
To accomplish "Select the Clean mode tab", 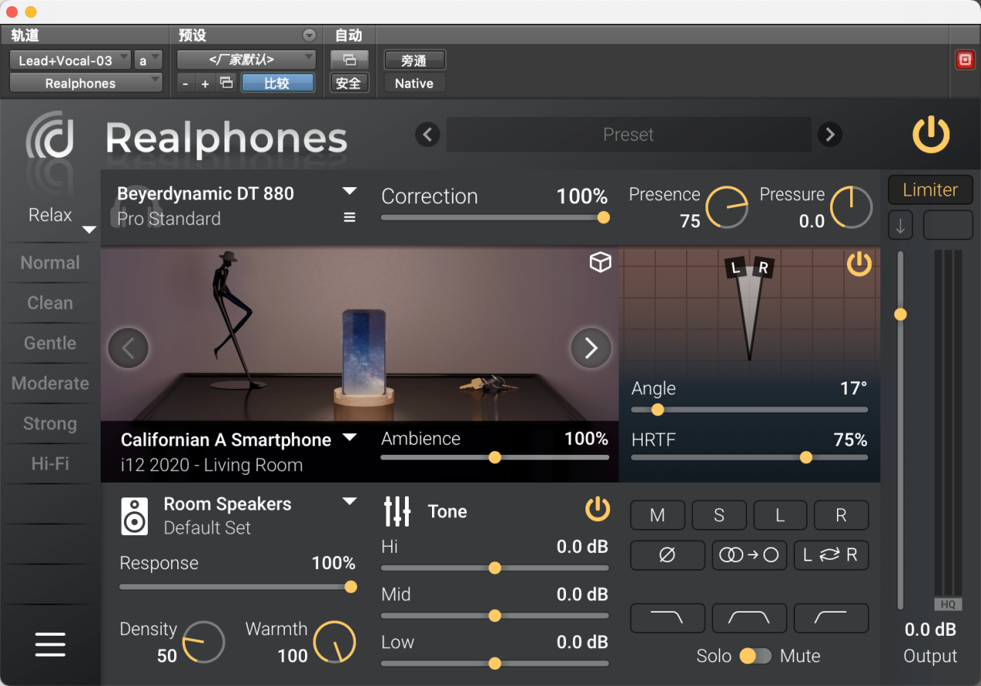I will point(50,303).
